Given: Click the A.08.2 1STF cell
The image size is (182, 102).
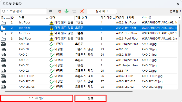Looking at the screenshot, I should 123,55.
